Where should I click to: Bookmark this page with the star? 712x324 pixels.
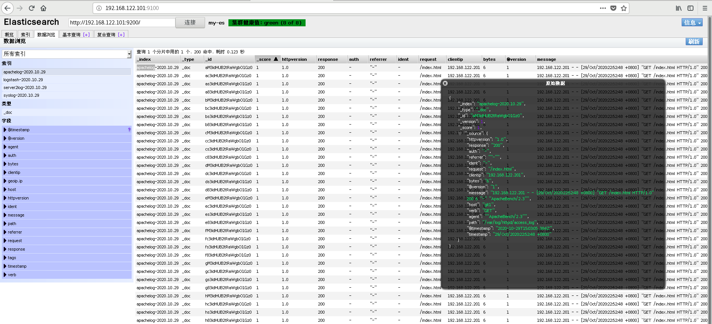(x=624, y=8)
